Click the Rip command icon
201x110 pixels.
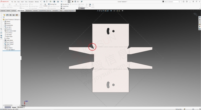(90, 5)
